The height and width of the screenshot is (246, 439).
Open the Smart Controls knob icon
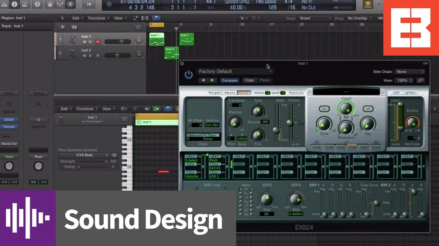tap(49, 4)
